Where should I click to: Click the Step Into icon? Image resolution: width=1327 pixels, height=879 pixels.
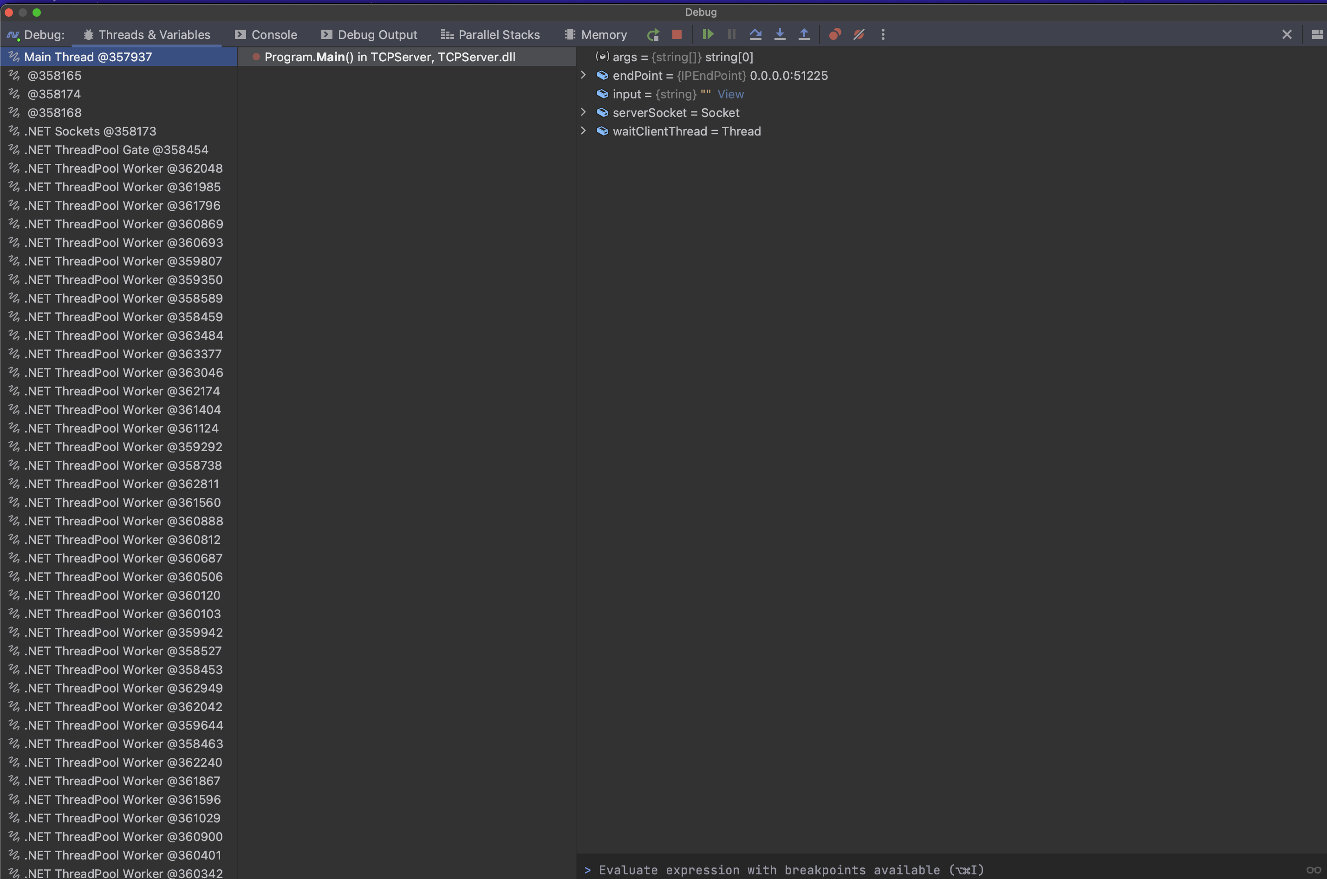click(x=780, y=35)
